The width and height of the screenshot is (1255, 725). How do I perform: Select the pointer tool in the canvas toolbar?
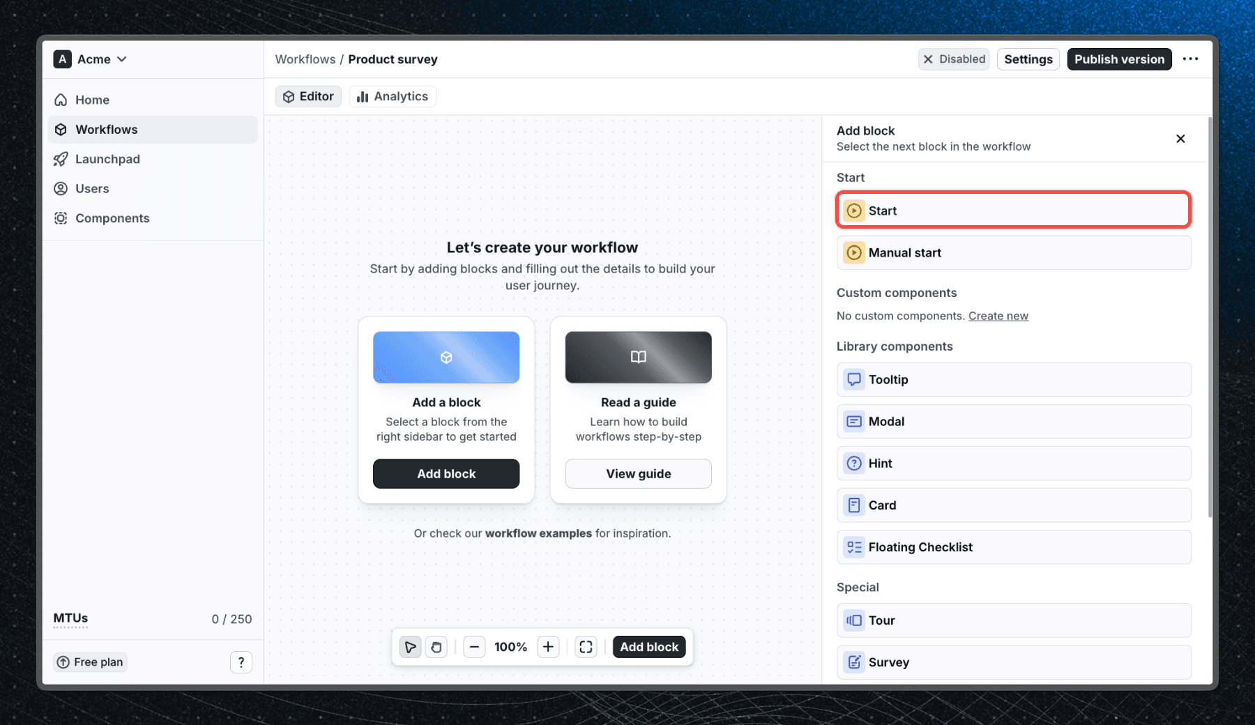[x=410, y=646]
